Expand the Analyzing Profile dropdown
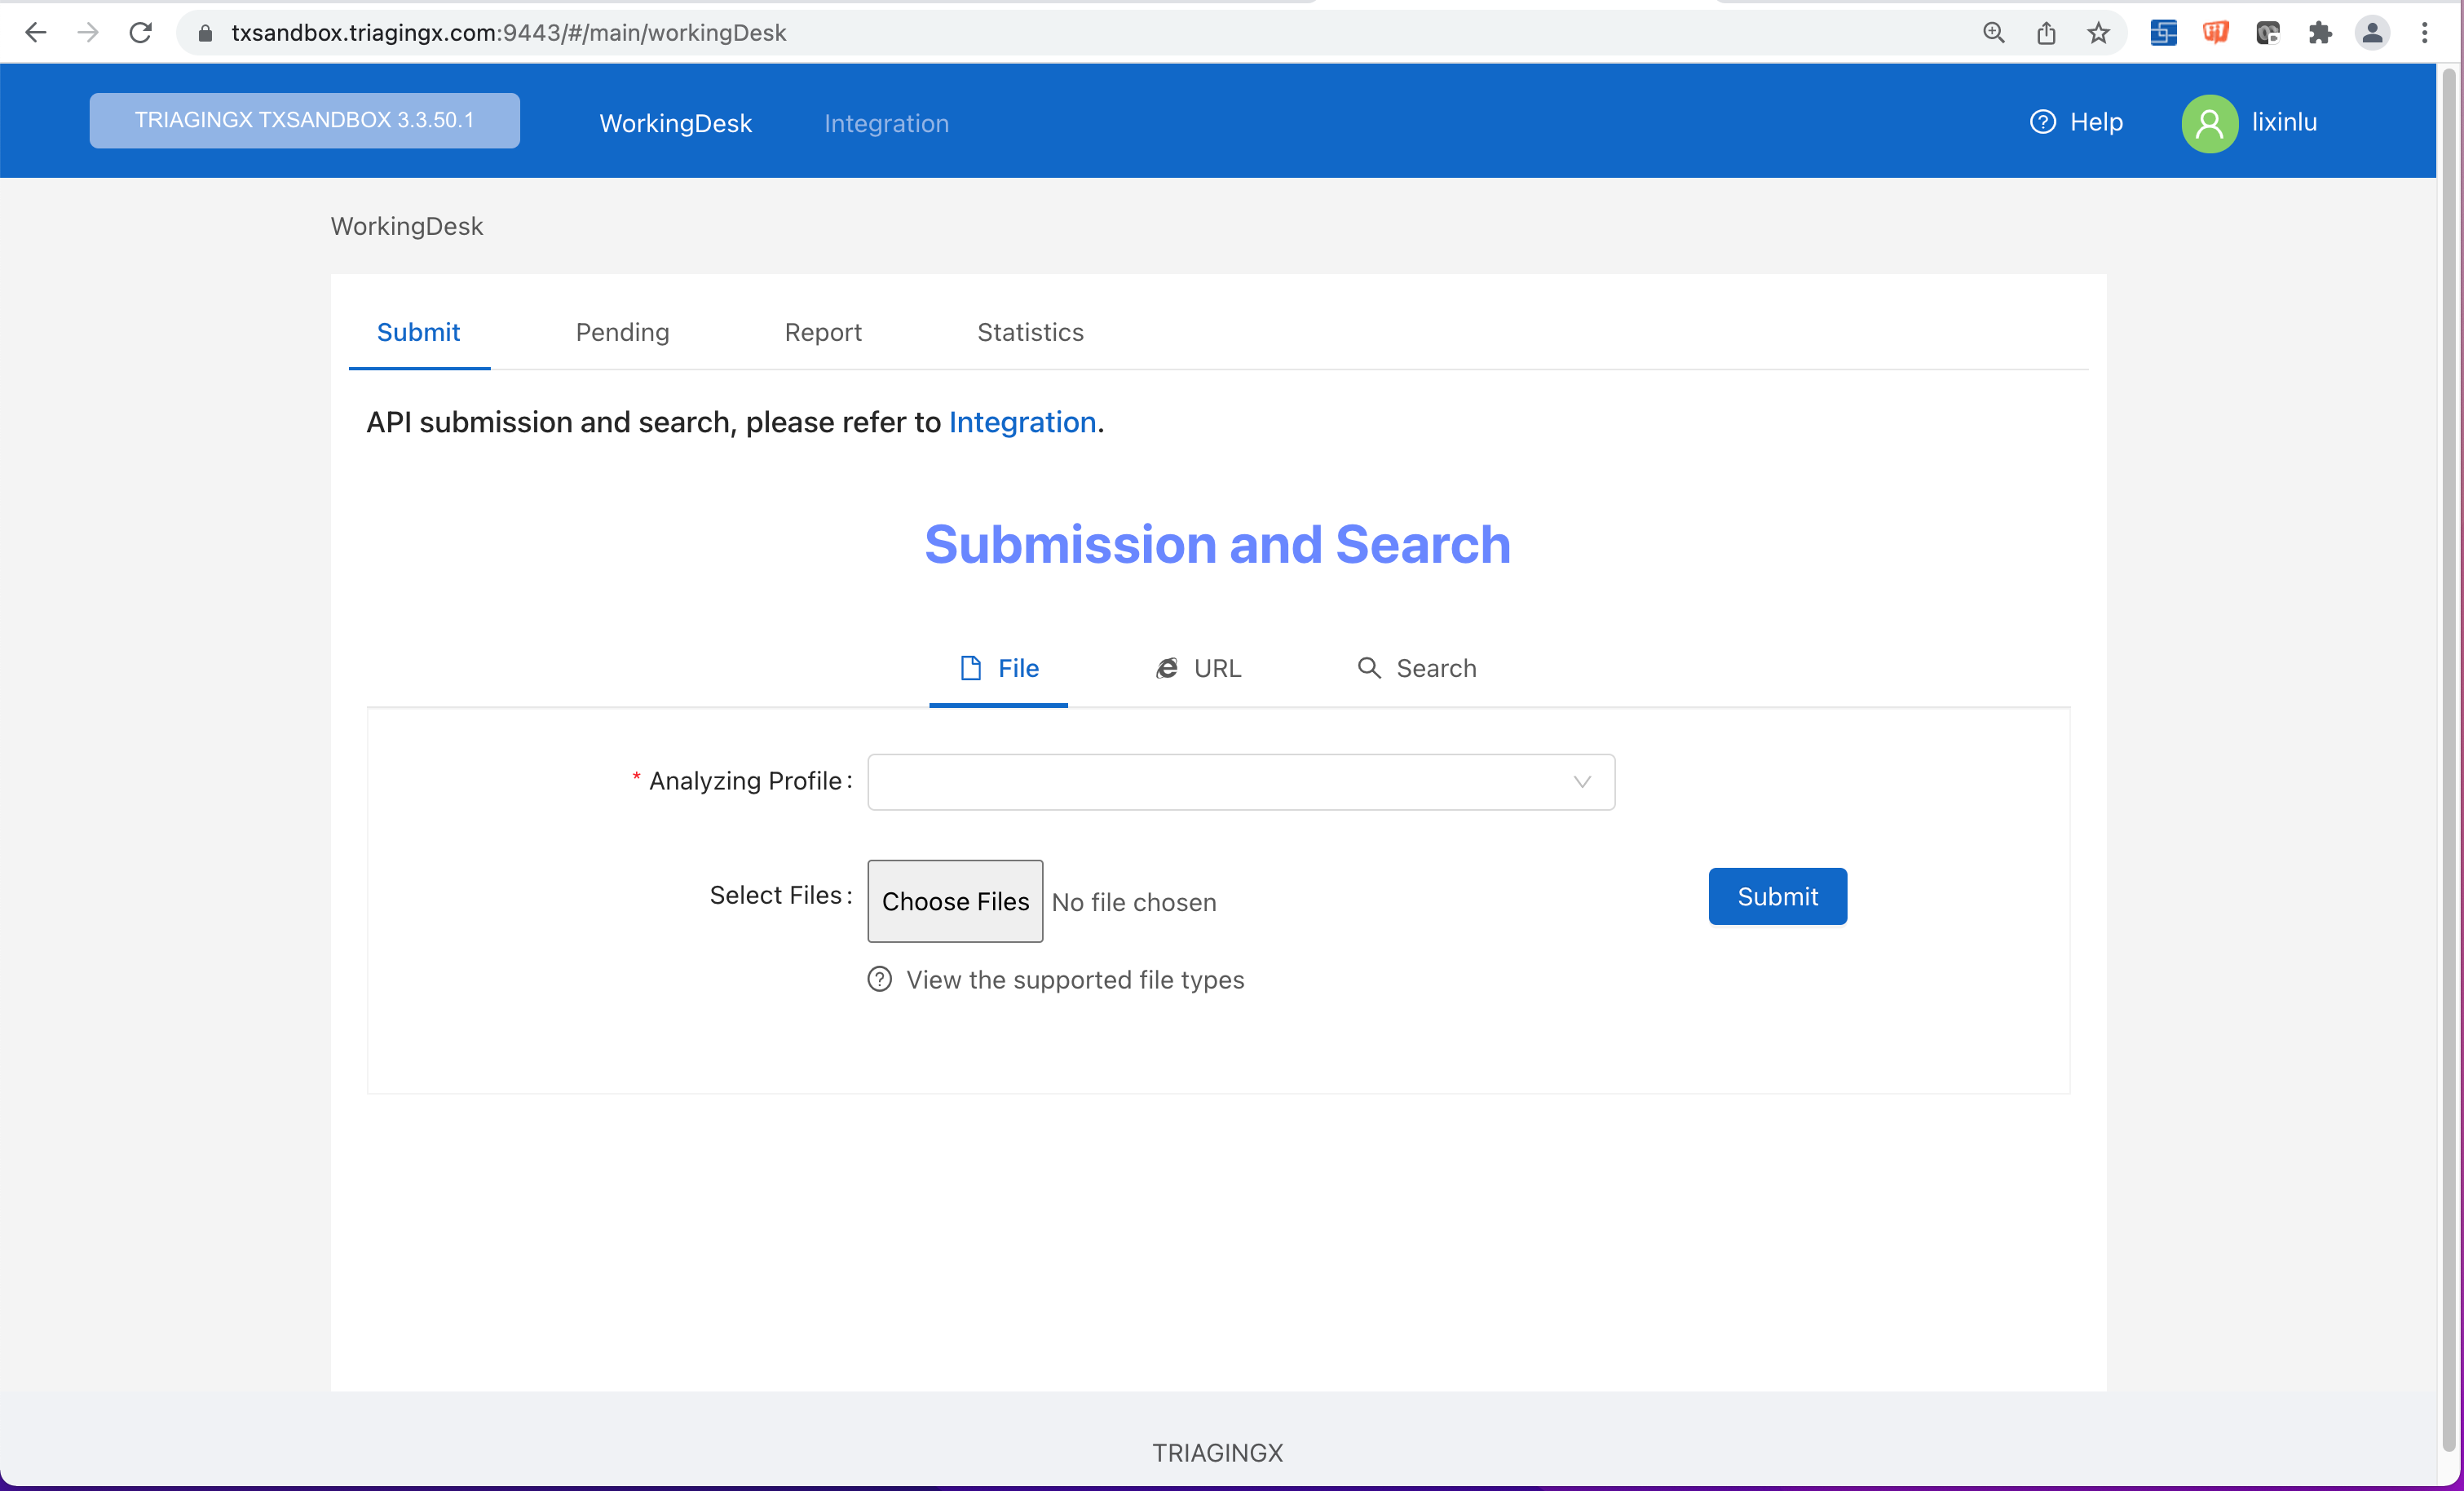The width and height of the screenshot is (2464, 1491). coord(1240,781)
